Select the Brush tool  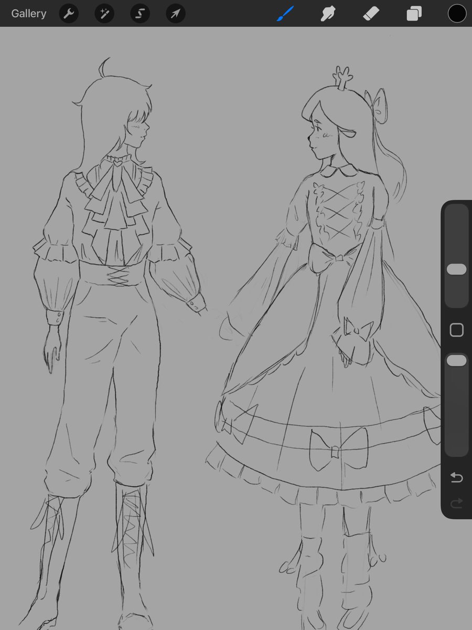[285, 14]
